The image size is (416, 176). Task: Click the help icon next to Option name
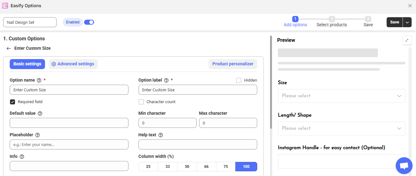coord(39,80)
